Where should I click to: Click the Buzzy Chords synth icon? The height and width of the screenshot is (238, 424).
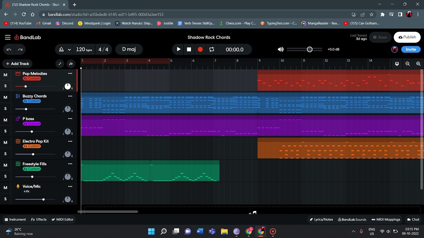pyautogui.click(x=18, y=96)
